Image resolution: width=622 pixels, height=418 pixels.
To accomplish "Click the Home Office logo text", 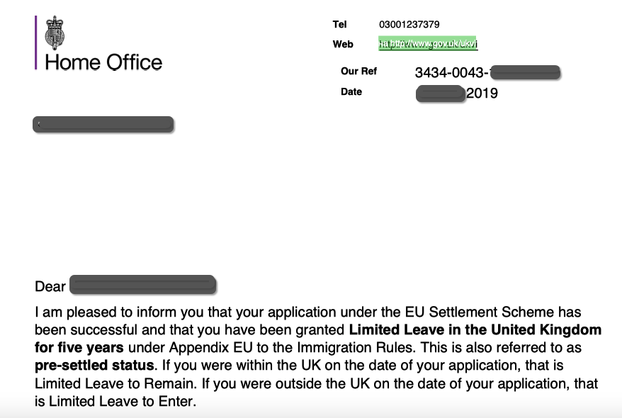I will coord(103,62).
